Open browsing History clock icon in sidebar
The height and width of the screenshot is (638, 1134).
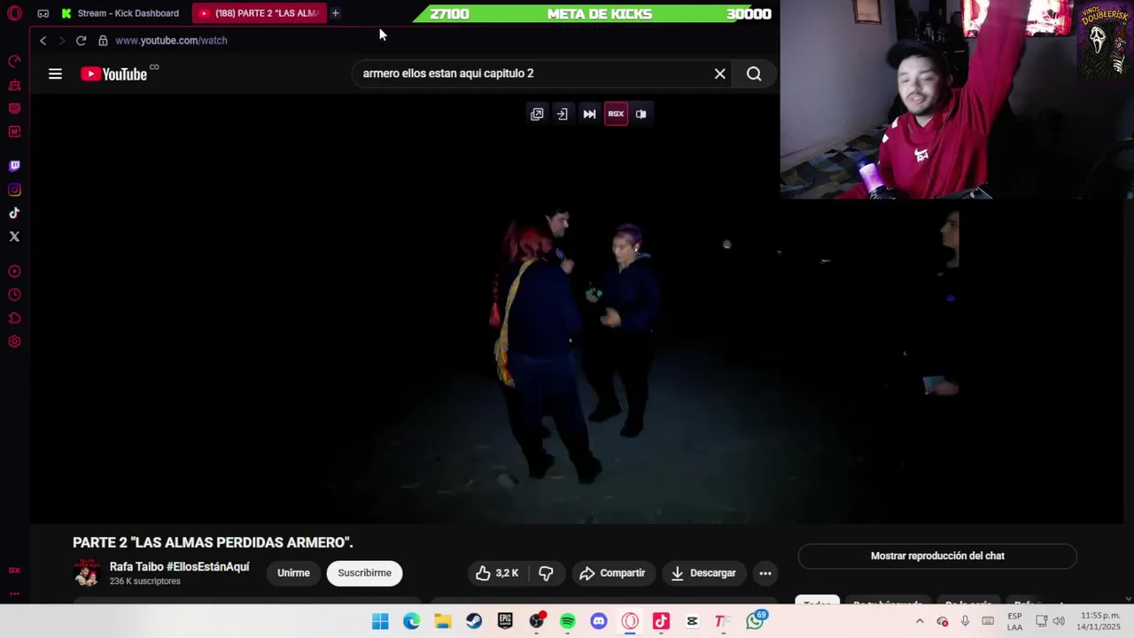14,295
